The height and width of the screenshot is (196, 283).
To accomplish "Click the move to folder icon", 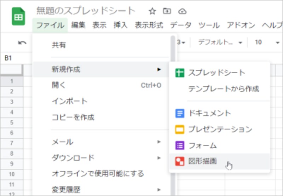I will click(x=167, y=11).
